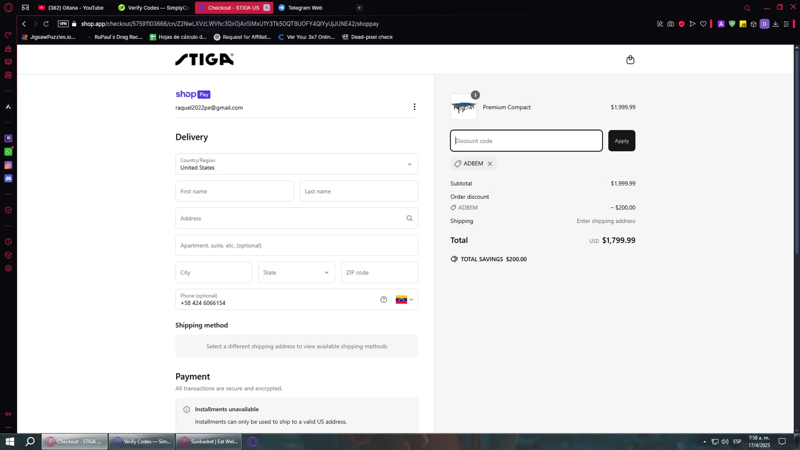Open Twitch in the sidebar

(x=8, y=138)
